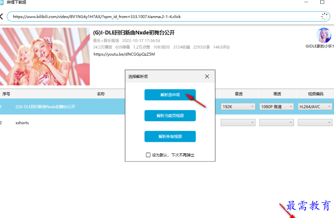Minimize the downloader window
Viewport: 334px width, 218px height.
[306, 2]
